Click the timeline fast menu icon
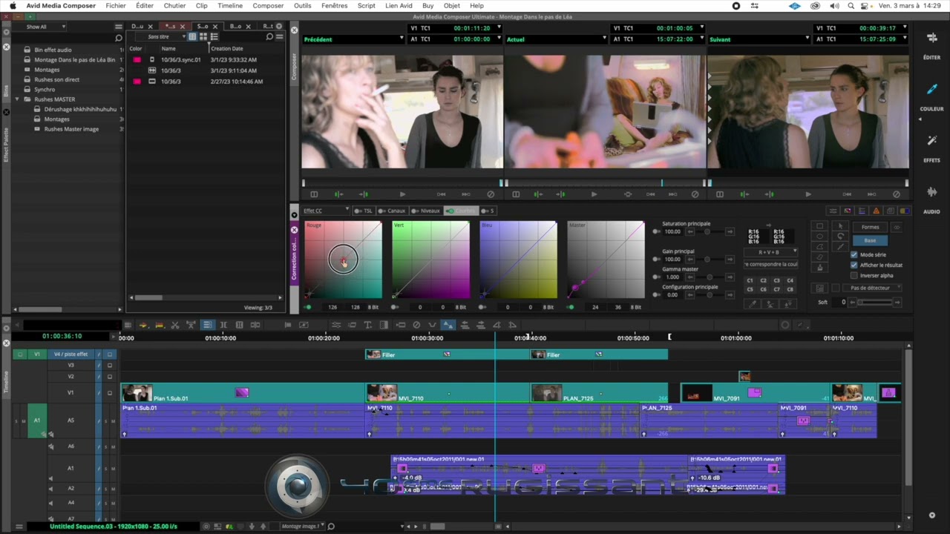The height and width of the screenshot is (534, 950). (x=128, y=325)
